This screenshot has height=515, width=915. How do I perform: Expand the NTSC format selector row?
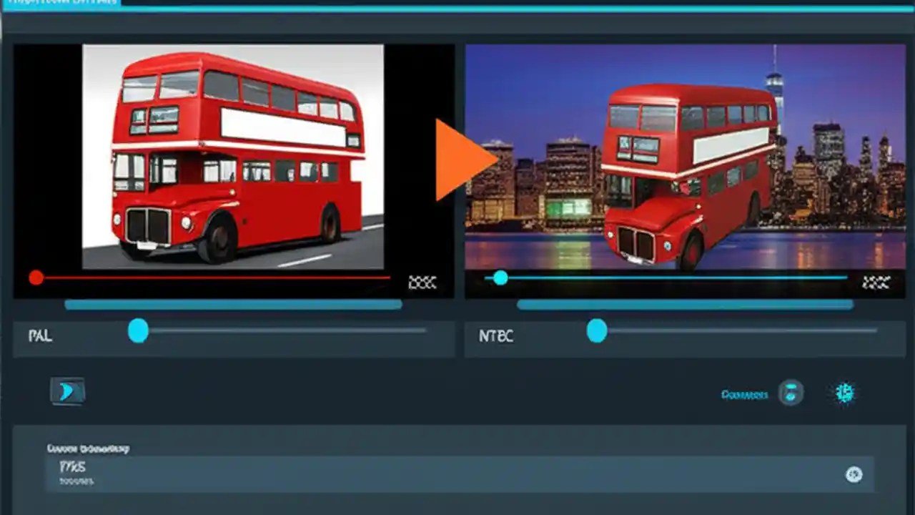tap(683, 335)
